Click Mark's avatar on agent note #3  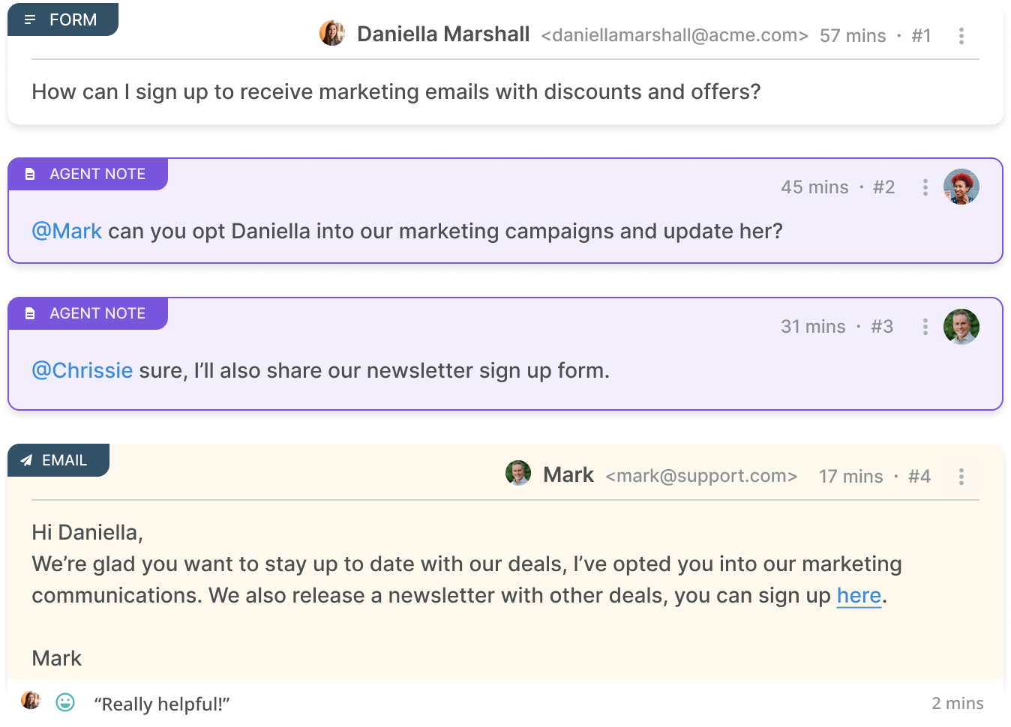(x=961, y=327)
